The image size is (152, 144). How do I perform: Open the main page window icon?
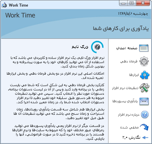(x=144, y=48)
